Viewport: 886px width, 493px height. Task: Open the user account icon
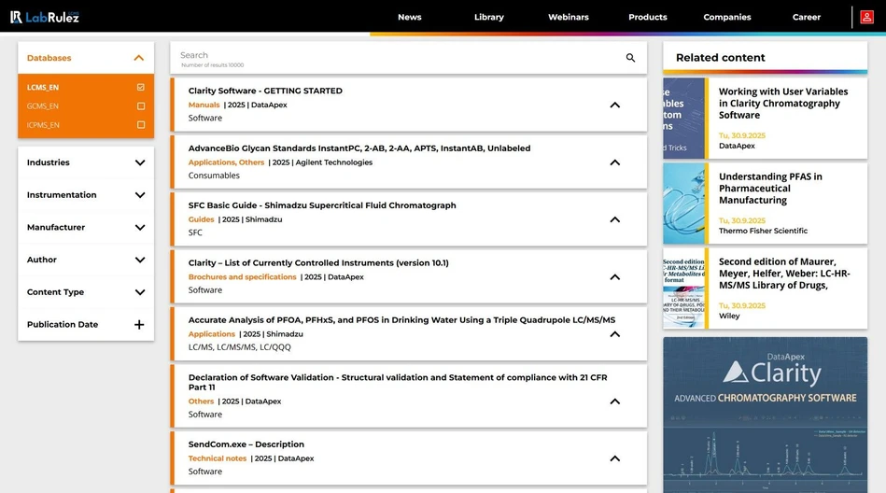(x=866, y=17)
